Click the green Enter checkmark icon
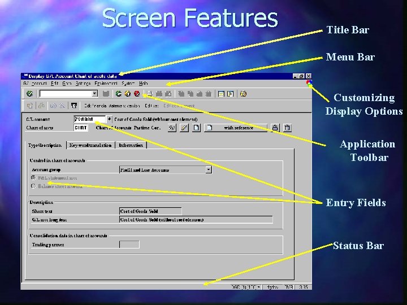The width and height of the screenshot is (407, 305). point(29,94)
